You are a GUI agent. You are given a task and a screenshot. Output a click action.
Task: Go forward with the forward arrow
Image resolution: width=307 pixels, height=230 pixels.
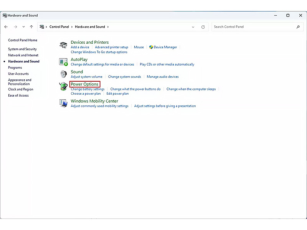[x=15, y=27]
